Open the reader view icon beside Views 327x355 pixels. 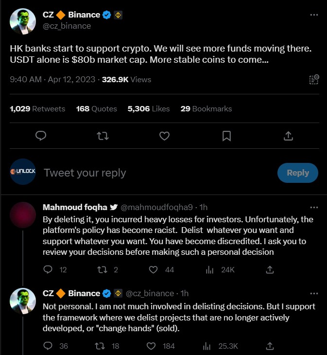click(314, 79)
